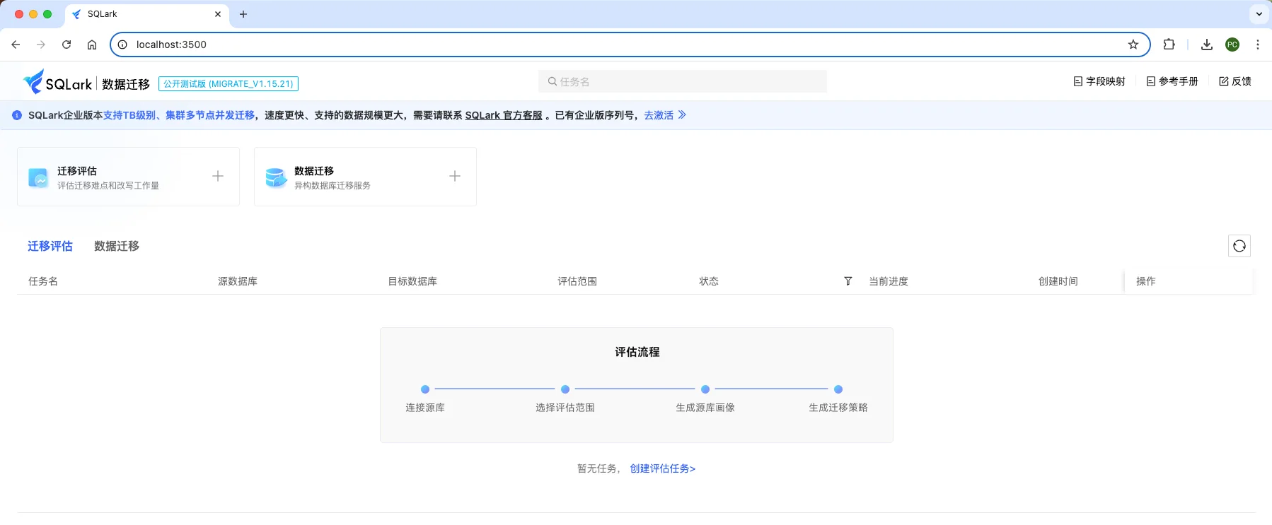This screenshot has height=525, width=1272.
Task: Go to browser home page icon
Action: (x=92, y=45)
